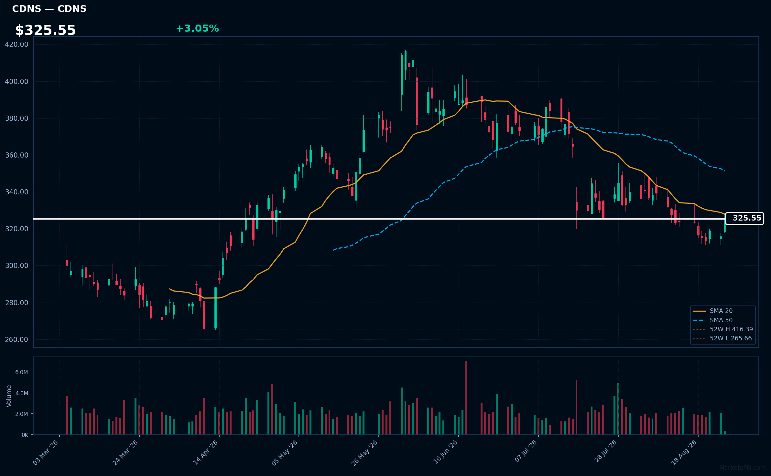Click the 420.00 price axis label
This screenshot has height=476, width=771.
tap(16, 45)
